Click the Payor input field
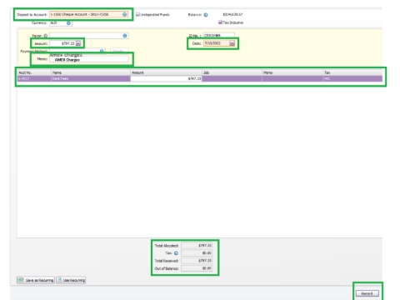 pyautogui.click(x=89, y=36)
